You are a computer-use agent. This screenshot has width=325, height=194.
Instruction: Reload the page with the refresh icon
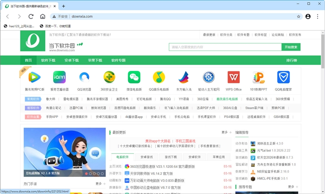[31, 16]
